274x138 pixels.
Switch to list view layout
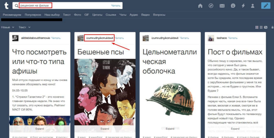[261, 27]
